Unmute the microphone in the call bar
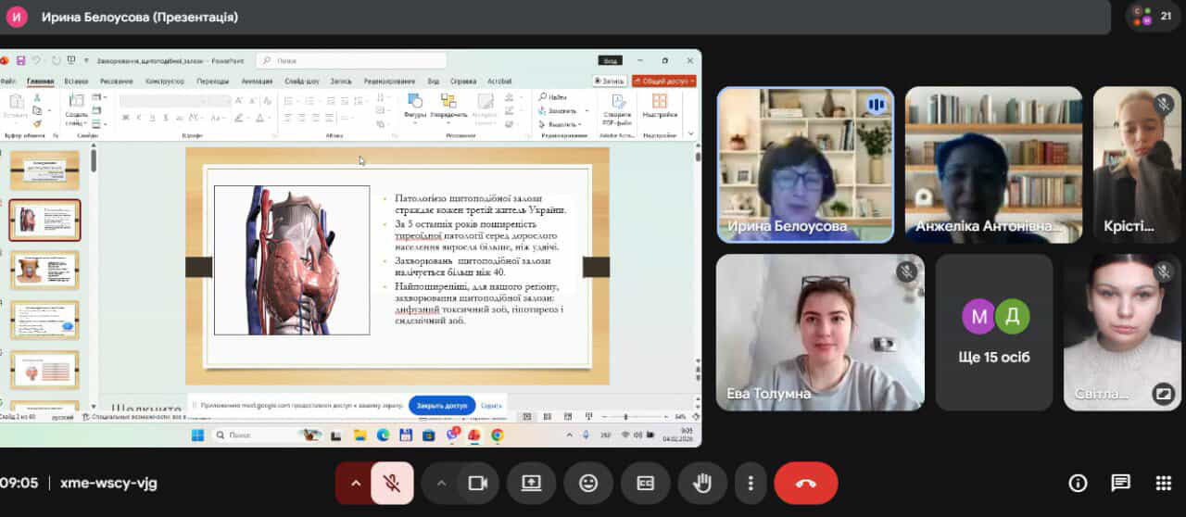Image resolution: width=1186 pixels, height=517 pixels. 392,483
